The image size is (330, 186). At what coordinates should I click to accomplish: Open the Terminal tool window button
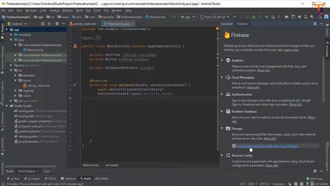[68, 179]
